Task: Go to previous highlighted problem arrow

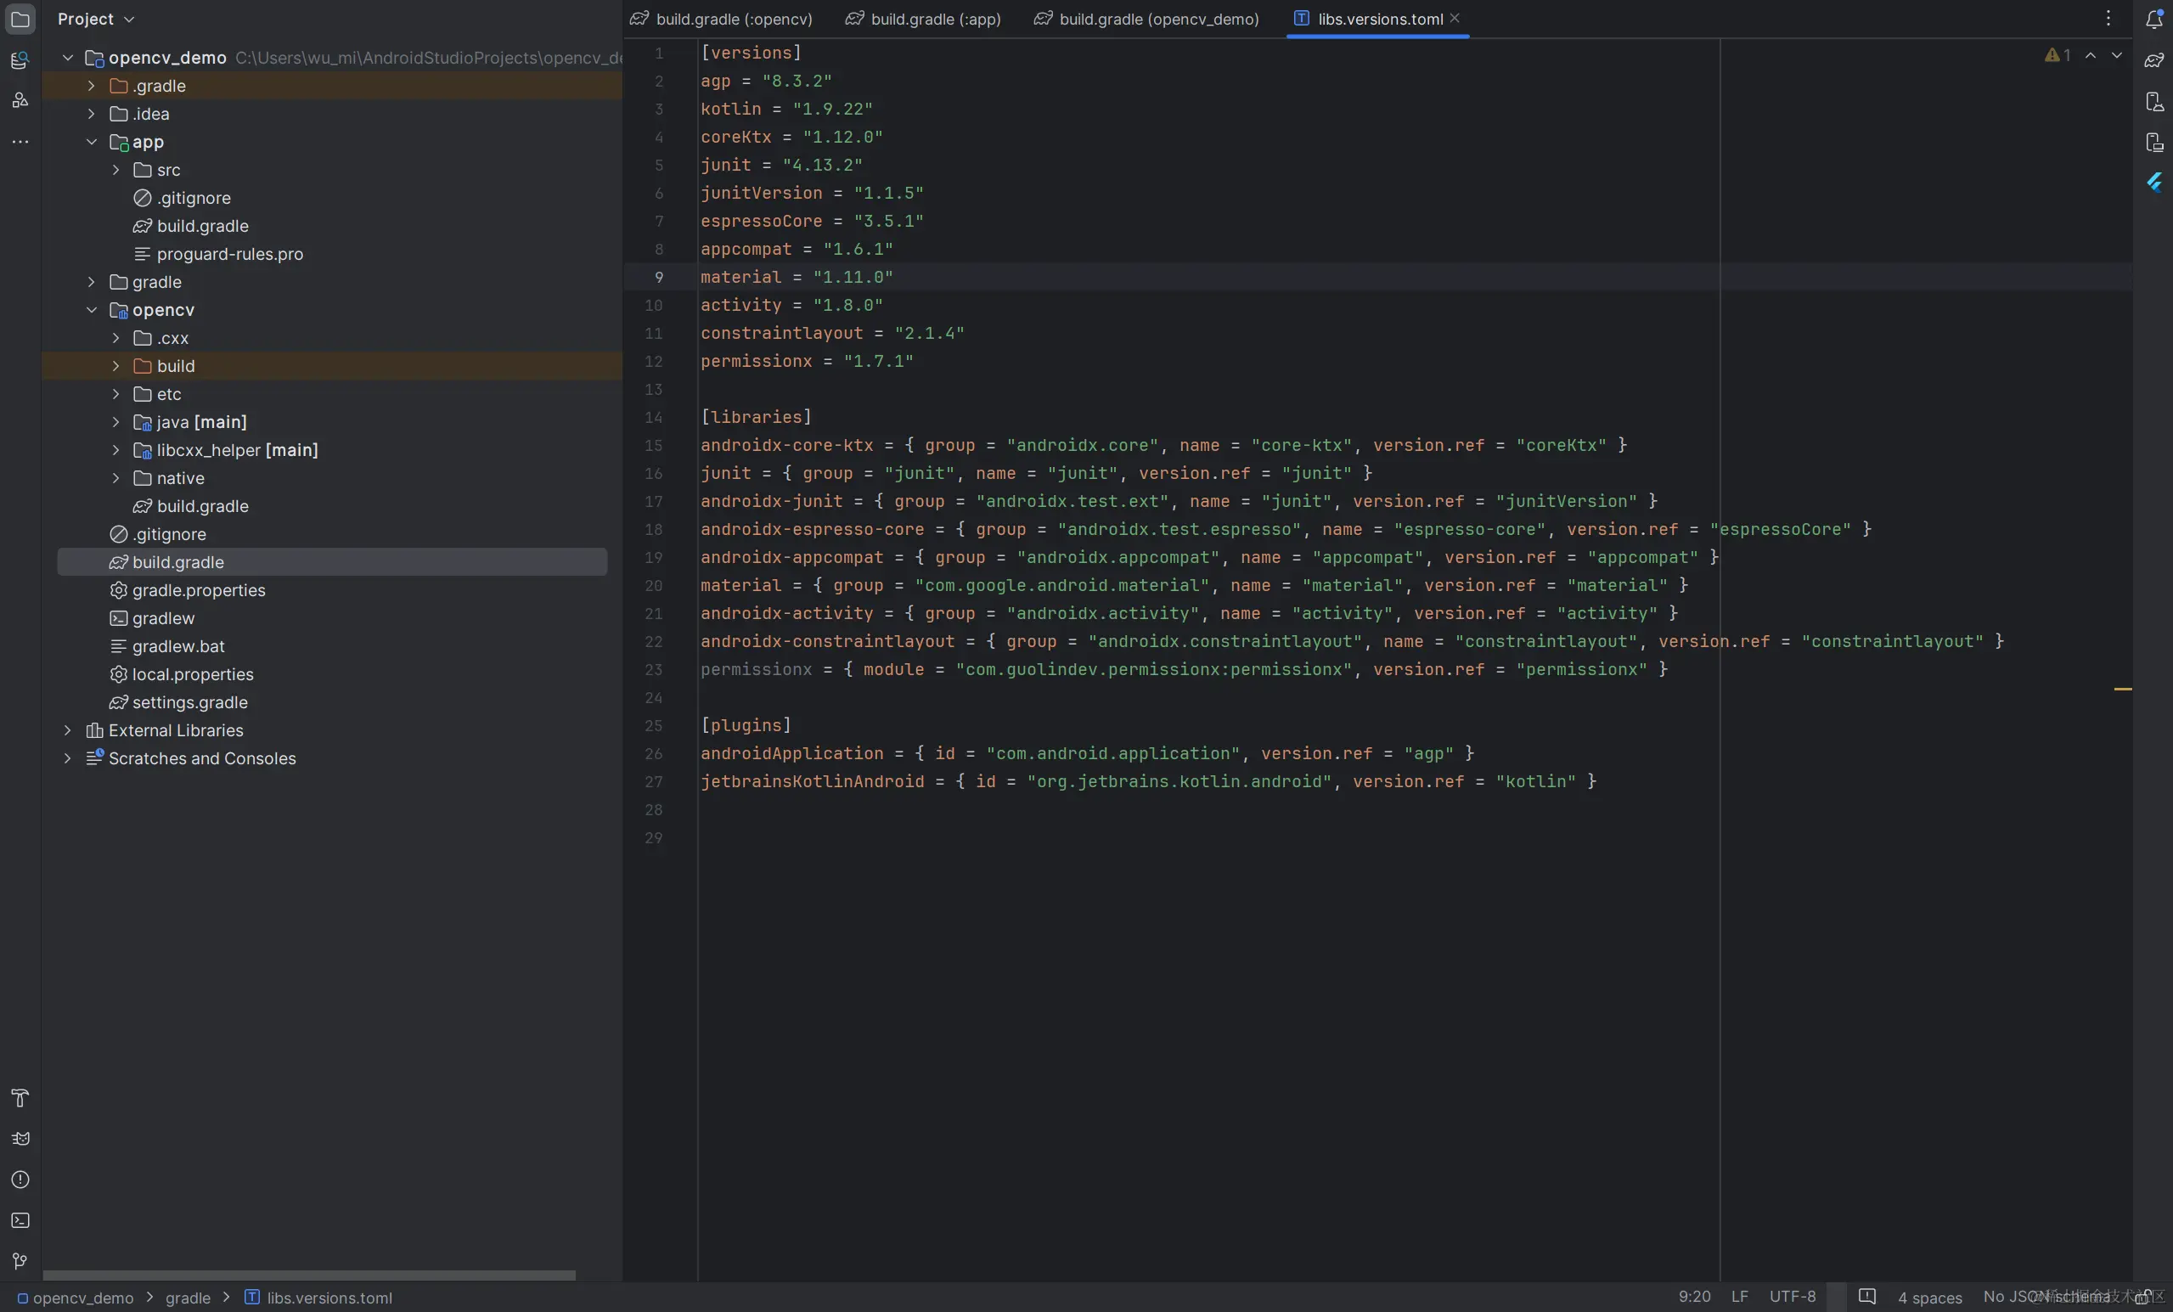Action: (x=2090, y=54)
